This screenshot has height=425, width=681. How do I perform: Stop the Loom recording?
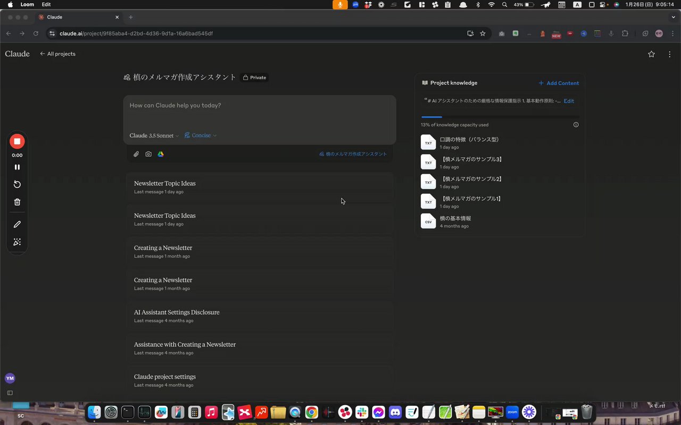pos(17,141)
